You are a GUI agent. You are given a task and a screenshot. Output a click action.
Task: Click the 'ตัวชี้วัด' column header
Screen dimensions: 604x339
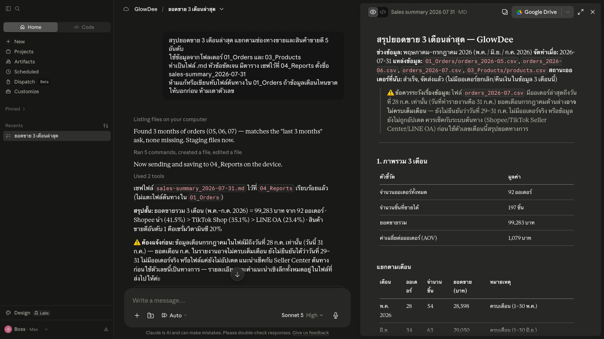(x=387, y=177)
